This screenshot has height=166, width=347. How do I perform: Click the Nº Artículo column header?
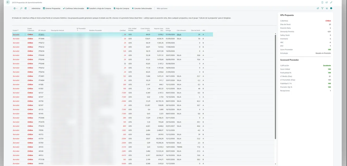tap(43, 30)
